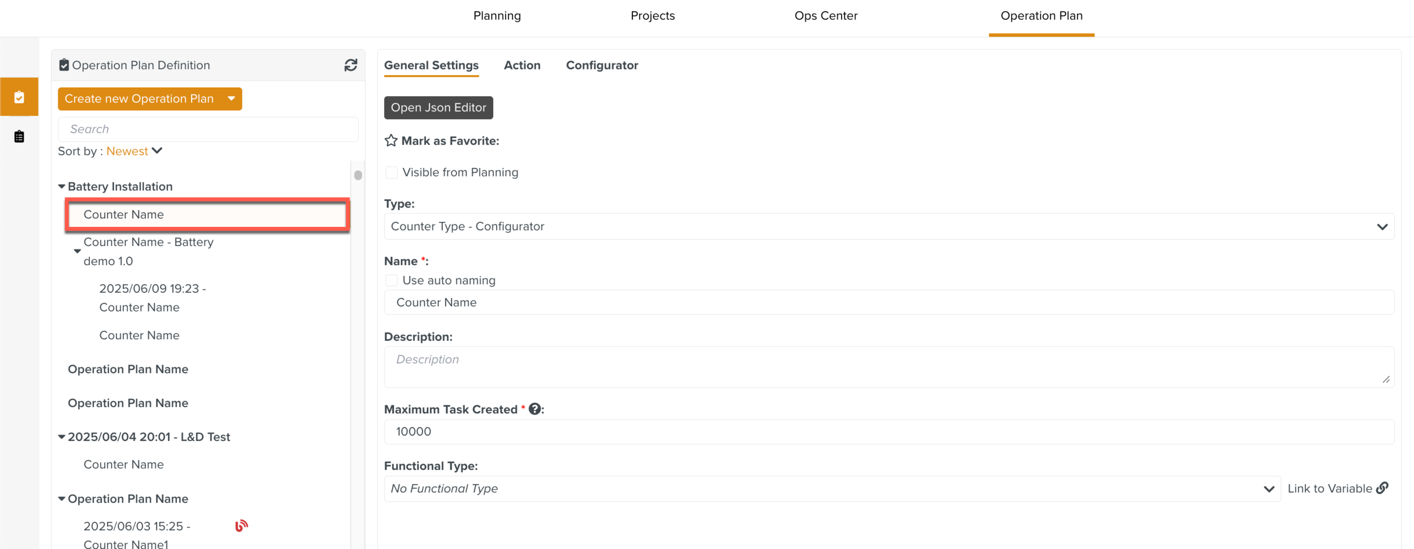Click Create new Operation Plan button
1414x549 pixels.
139,99
